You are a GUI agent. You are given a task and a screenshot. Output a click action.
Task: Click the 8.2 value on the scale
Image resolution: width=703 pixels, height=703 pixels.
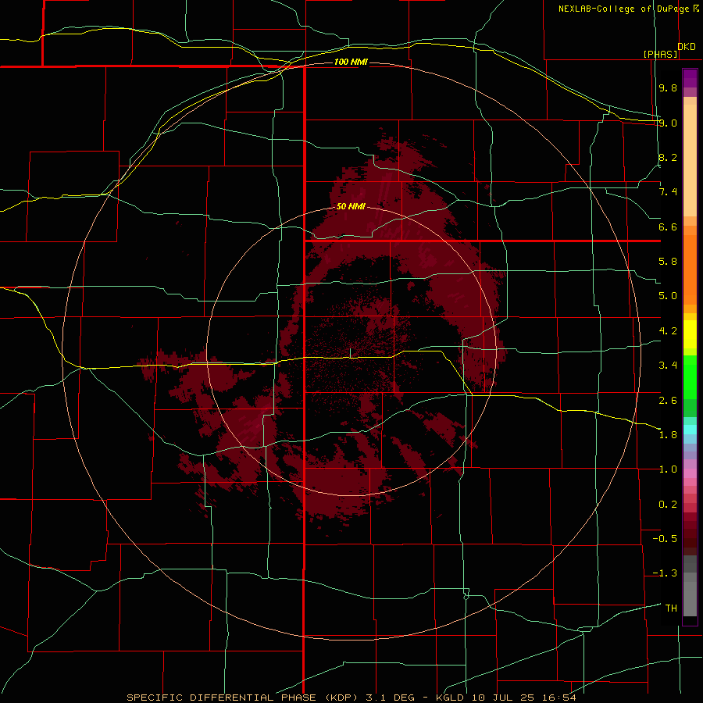(x=668, y=157)
